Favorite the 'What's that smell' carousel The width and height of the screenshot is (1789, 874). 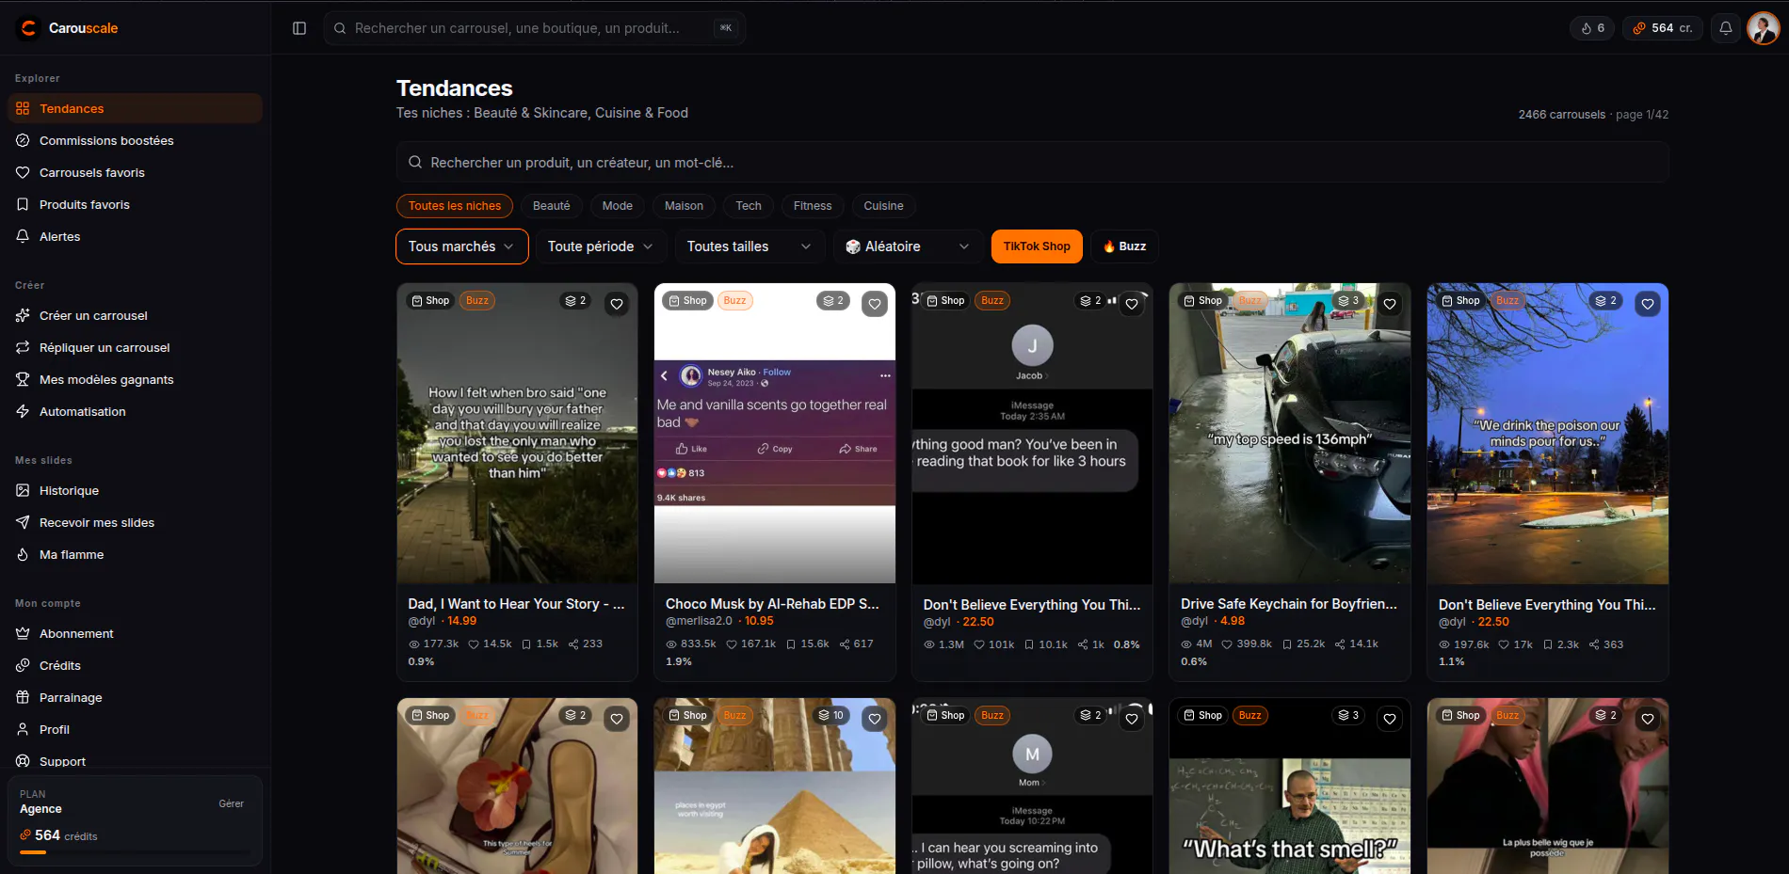pos(1390,719)
